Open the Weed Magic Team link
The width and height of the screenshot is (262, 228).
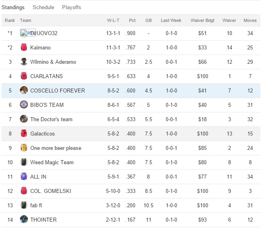pyautogui.click(x=52, y=162)
